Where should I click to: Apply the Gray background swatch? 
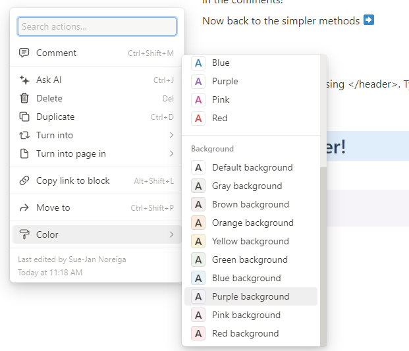pyautogui.click(x=198, y=186)
